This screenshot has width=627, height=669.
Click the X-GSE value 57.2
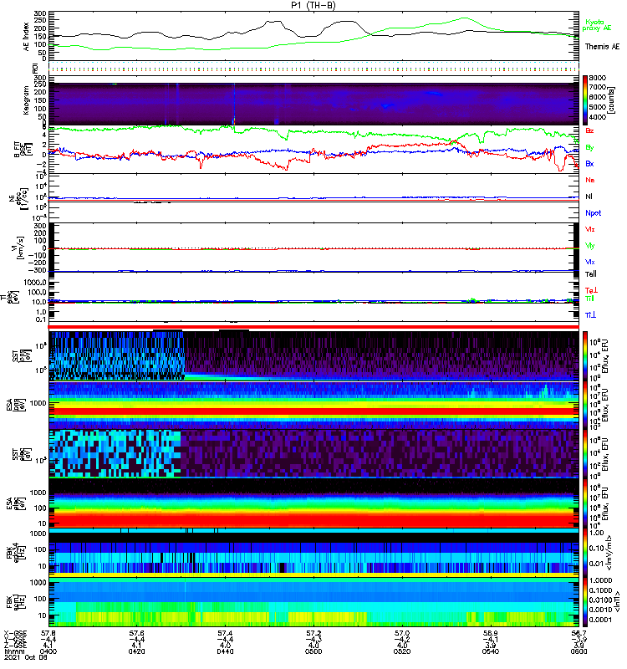coord(313,633)
